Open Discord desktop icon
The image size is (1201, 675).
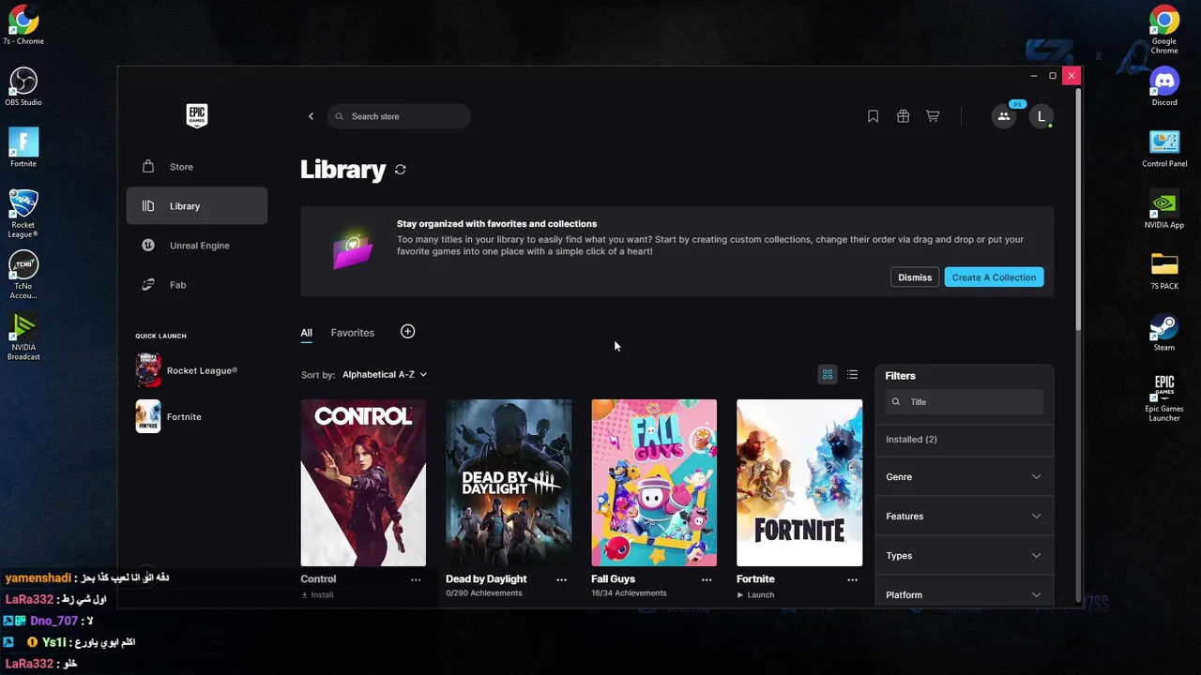(x=1164, y=86)
